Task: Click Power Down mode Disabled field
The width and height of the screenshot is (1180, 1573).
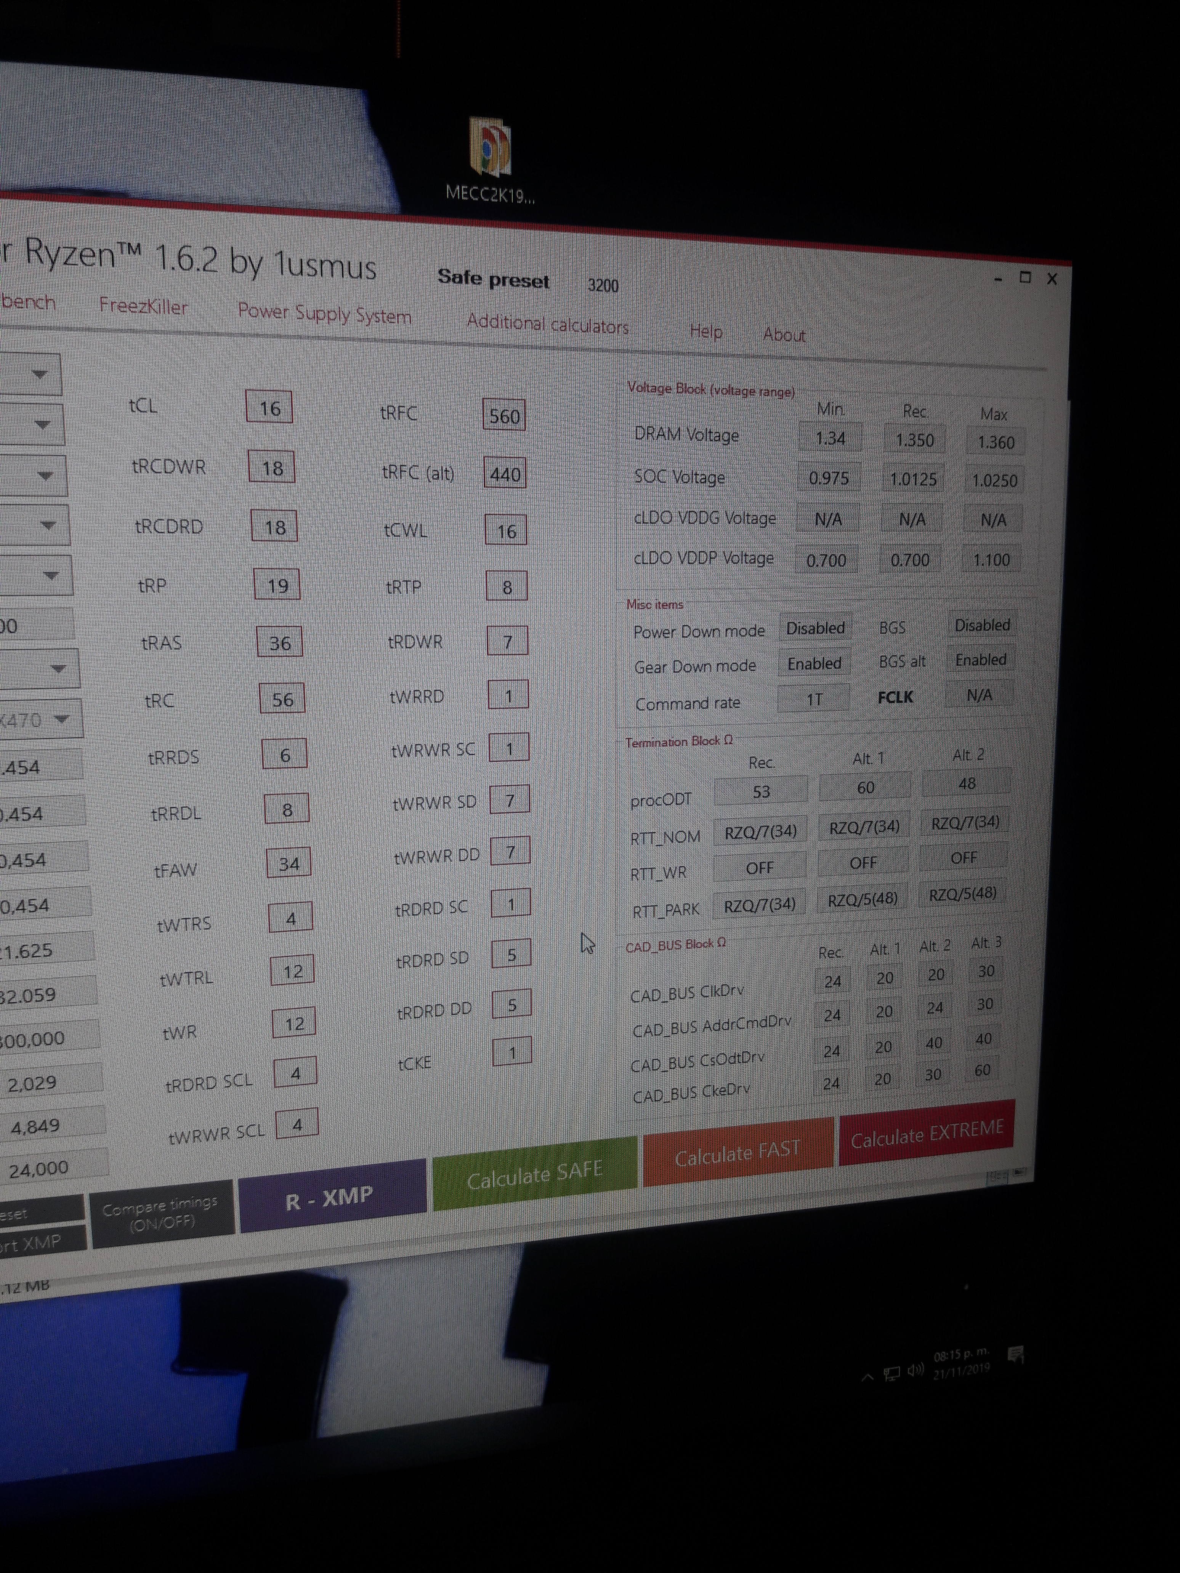Action: pos(815,627)
